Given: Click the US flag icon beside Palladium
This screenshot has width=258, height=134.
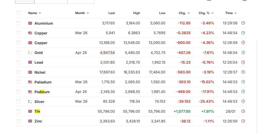Looking at the screenshot, I should click(30, 82).
